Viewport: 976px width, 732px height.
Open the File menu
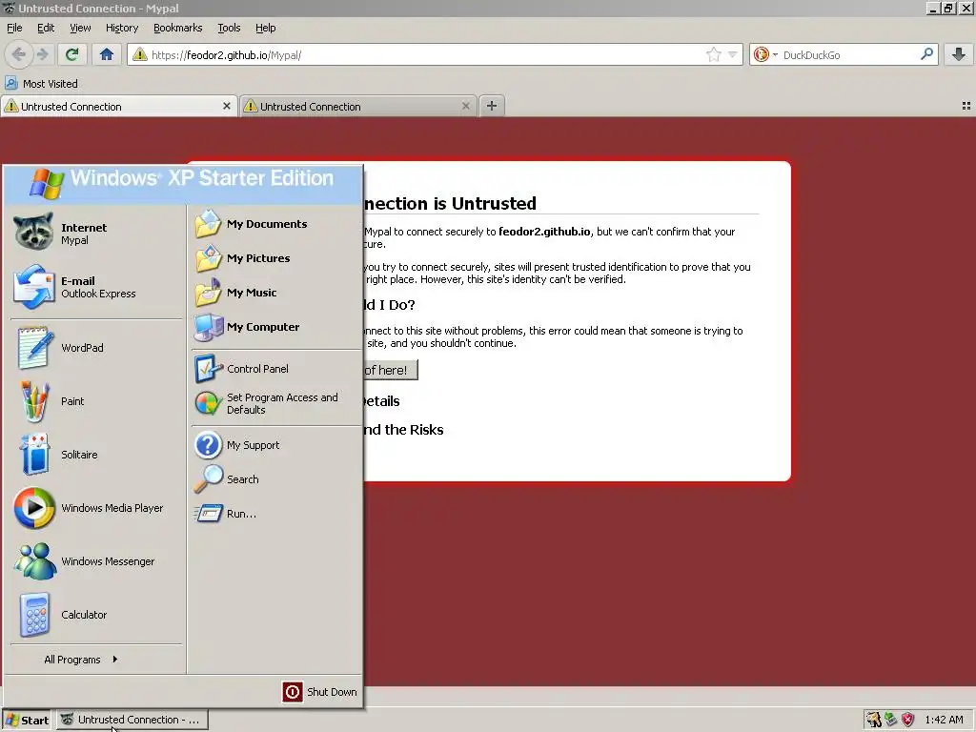point(14,28)
